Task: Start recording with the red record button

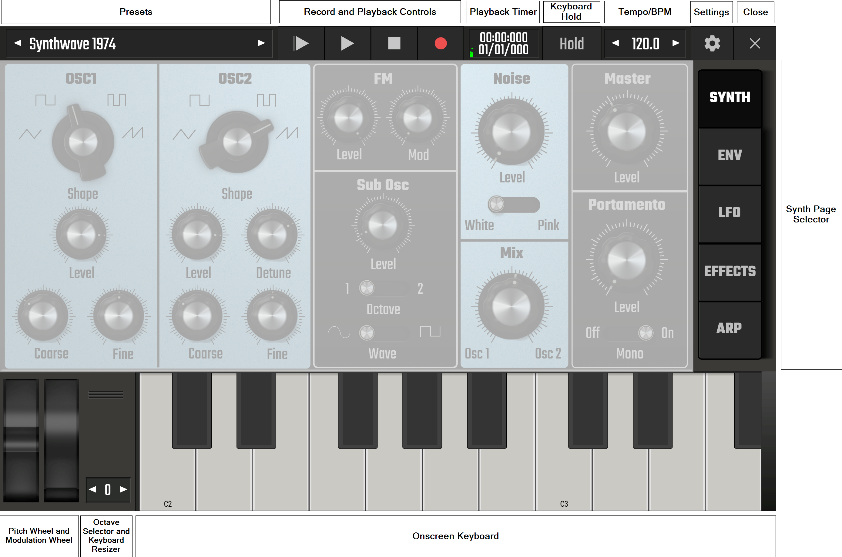Action: (440, 44)
